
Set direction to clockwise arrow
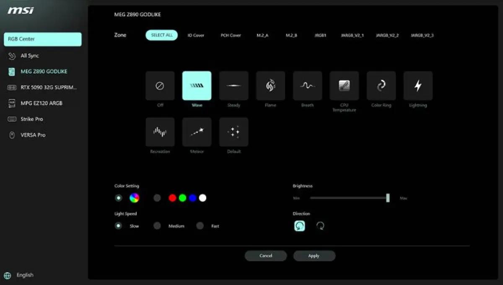320,226
